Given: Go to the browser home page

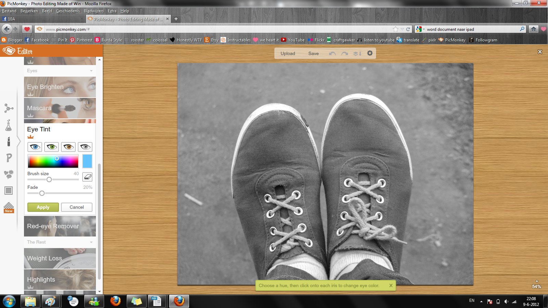Looking at the screenshot, I should tap(533, 29).
